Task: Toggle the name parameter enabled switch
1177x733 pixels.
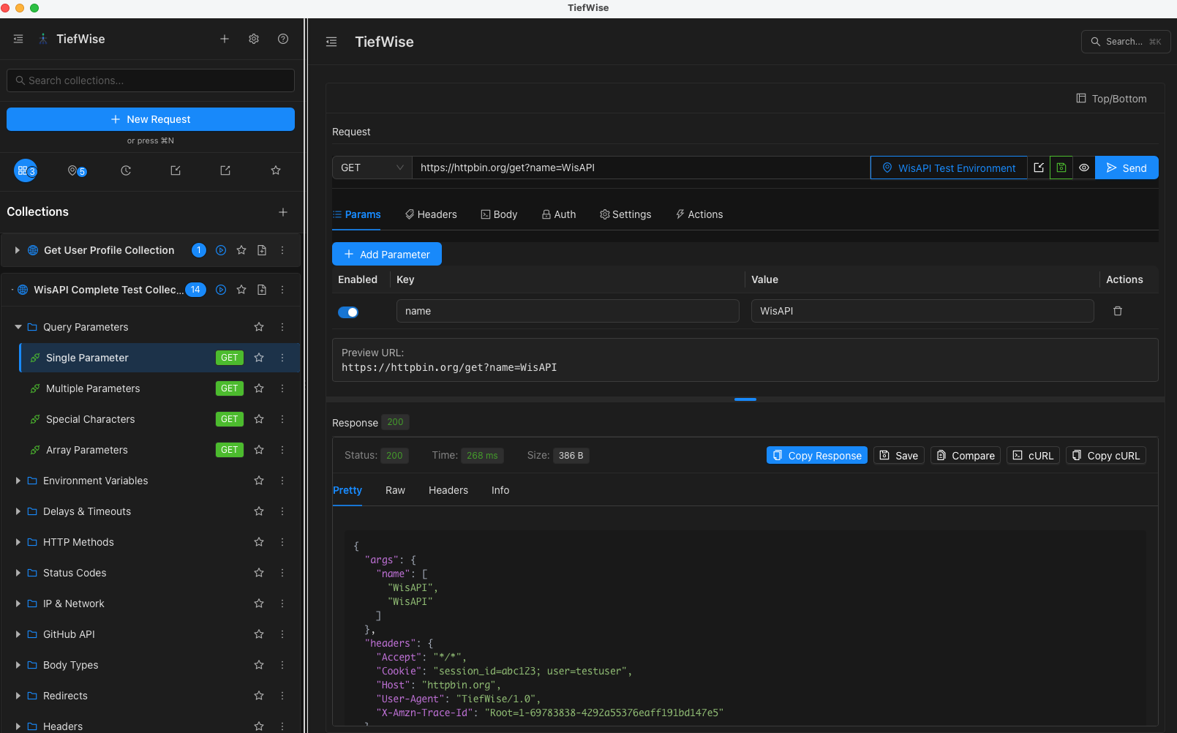Action: tap(348, 312)
